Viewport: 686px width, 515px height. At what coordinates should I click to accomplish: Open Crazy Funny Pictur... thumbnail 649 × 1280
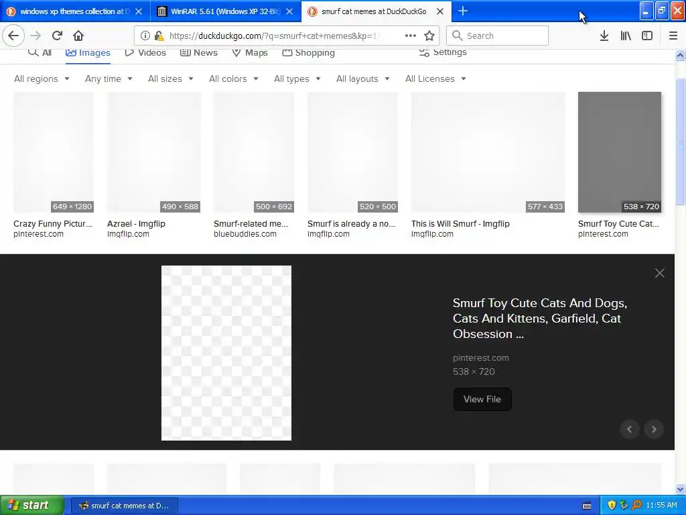54,152
